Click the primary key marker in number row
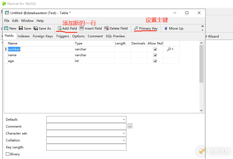The height and width of the screenshot is (159, 233). click(x=170, y=49)
